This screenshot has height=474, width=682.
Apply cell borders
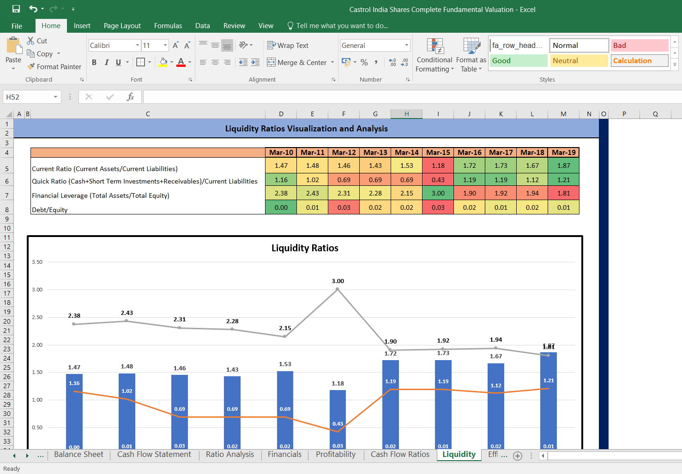[141, 62]
